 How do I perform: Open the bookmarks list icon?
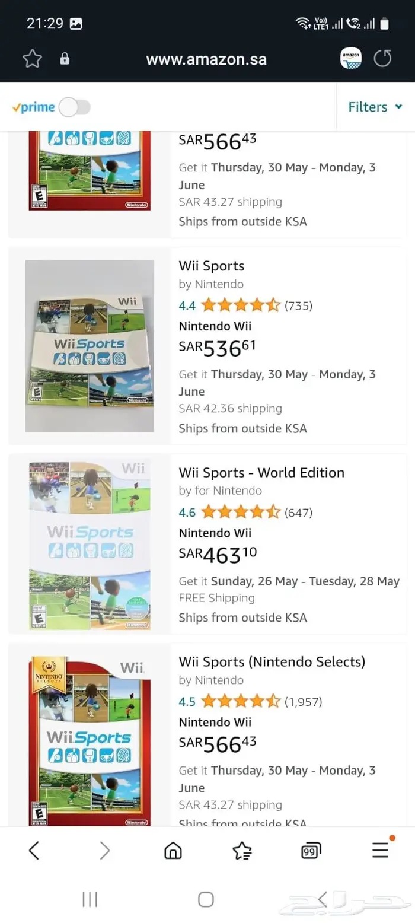point(242,851)
